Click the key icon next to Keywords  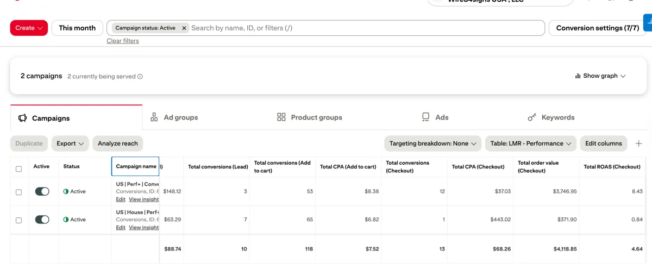(532, 117)
